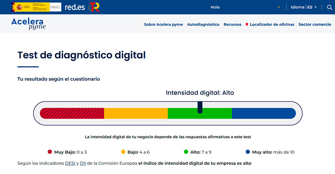Follow the DESI indicator link
This screenshot has width=335, height=174.
point(70,163)
